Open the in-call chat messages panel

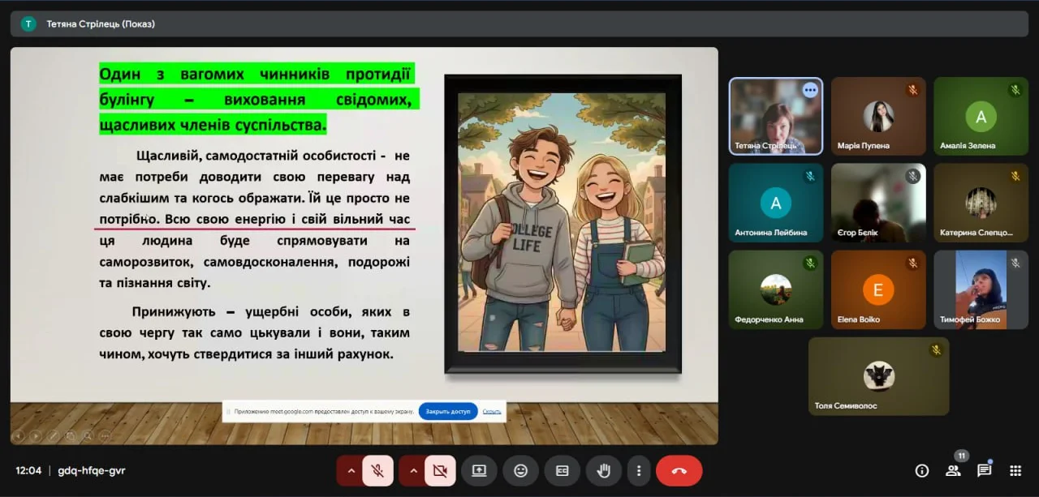(x=984, y=470)
